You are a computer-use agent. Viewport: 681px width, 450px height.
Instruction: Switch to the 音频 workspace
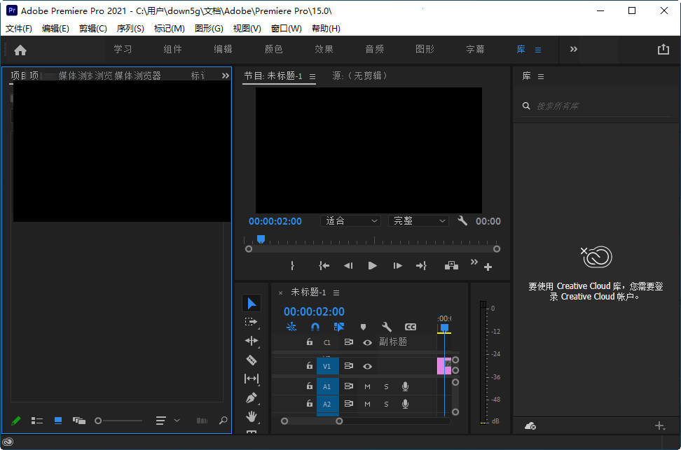pyautogui.click(x=374, y=50)
